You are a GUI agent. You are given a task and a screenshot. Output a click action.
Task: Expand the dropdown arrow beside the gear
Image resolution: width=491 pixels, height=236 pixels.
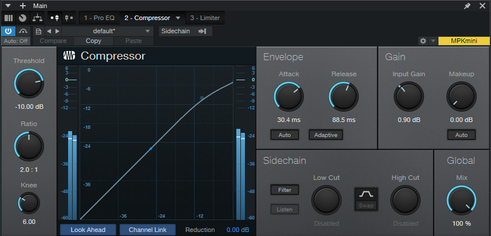pos(433,41)
